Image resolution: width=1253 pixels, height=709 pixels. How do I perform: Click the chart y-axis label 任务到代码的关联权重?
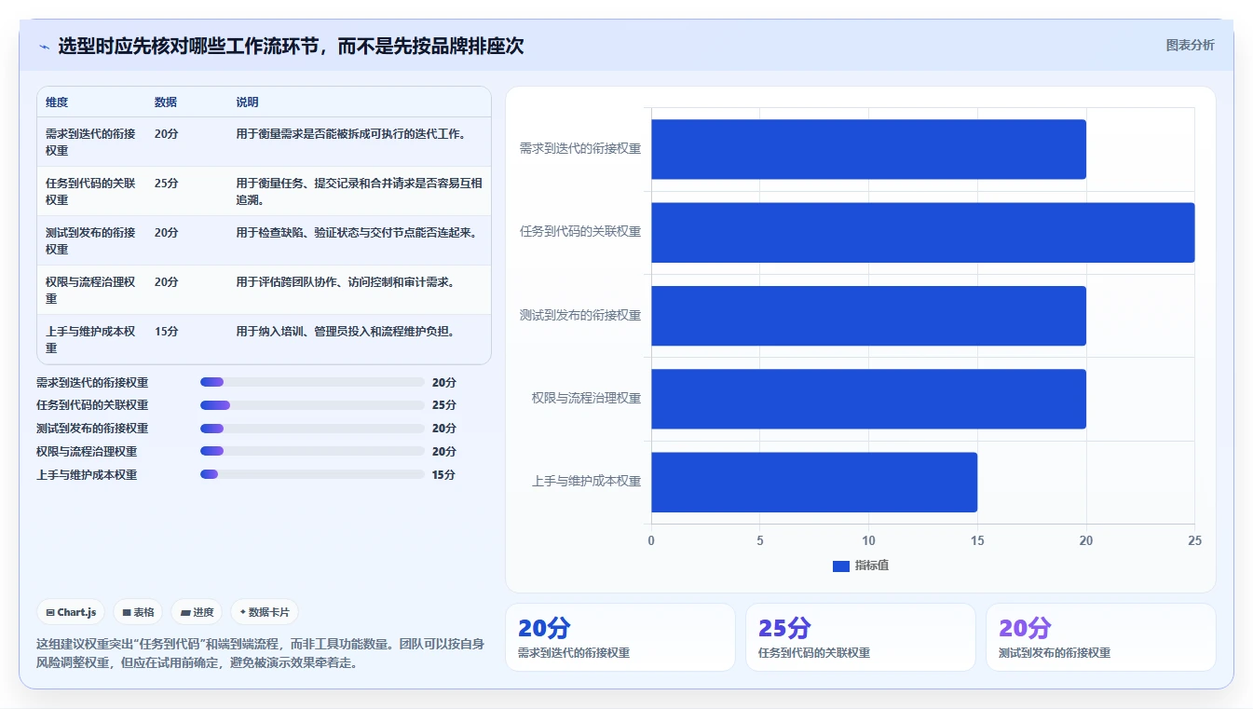(580, 231)
